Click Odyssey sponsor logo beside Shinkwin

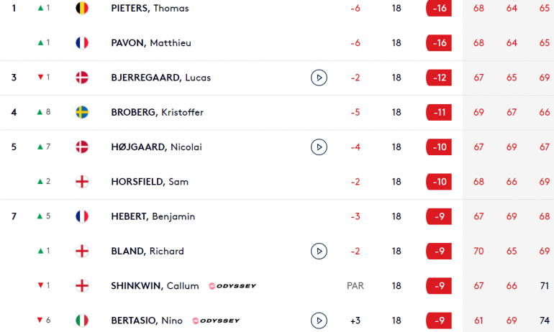pyautogui.click(x=232, y=286)
